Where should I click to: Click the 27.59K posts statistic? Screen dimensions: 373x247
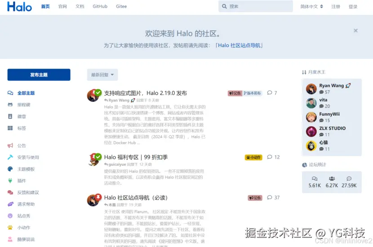pos(349,182)
